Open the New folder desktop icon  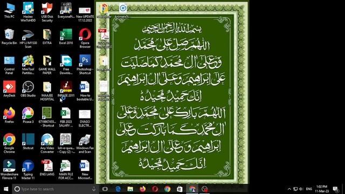(x=104, y=10)
